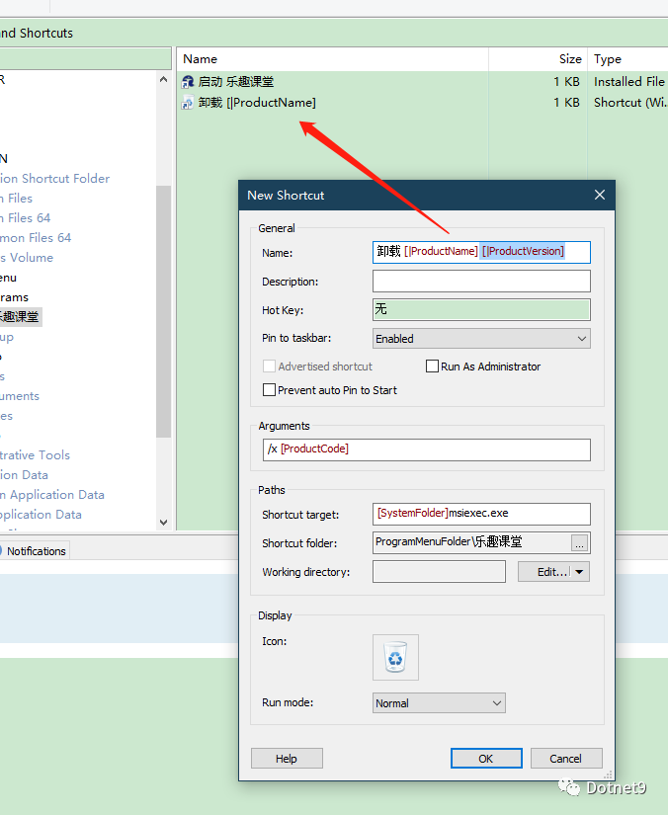This screenshot has height=815, width=668.
Task: Click the recycle bin icon button
Action: pos(395,657)
